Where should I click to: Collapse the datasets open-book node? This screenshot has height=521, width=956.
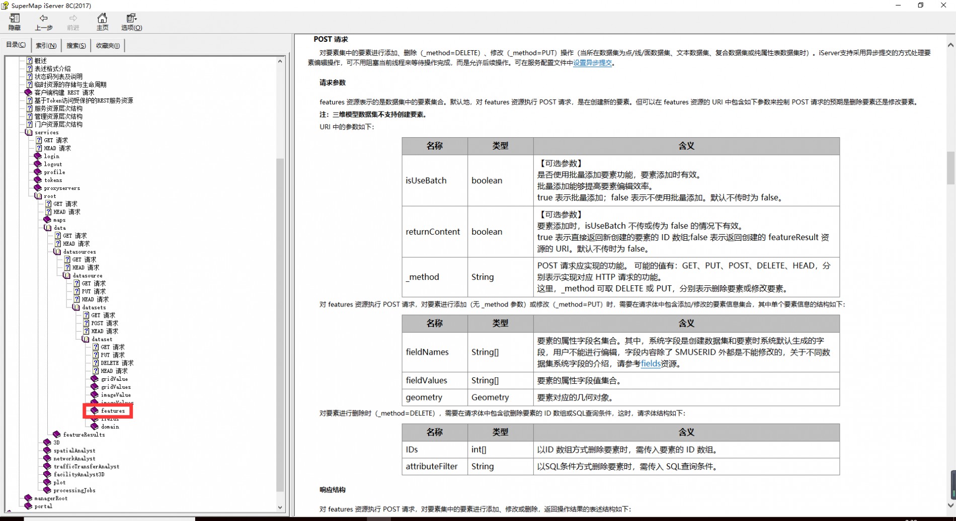pos(76,307)
